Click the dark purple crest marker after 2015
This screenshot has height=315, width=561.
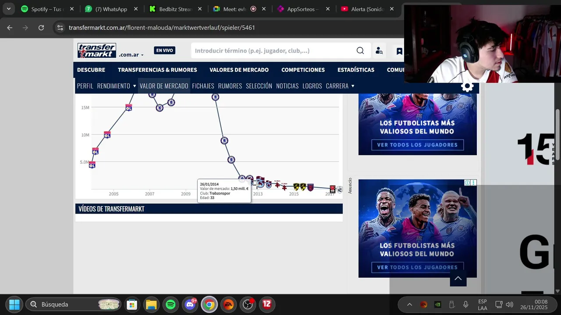click(310, 187)
